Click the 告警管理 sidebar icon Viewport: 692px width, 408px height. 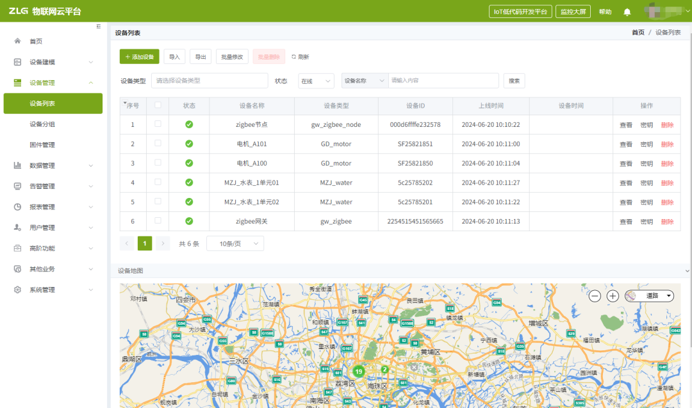[x=18, y=186]
